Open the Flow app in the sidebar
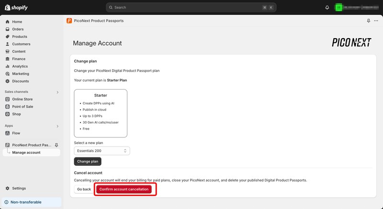This screenshot has height=209, width=383. click(16, 133)
